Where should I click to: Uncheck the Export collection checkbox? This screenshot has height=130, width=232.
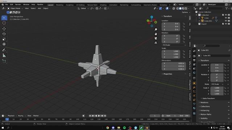(223, 24)
